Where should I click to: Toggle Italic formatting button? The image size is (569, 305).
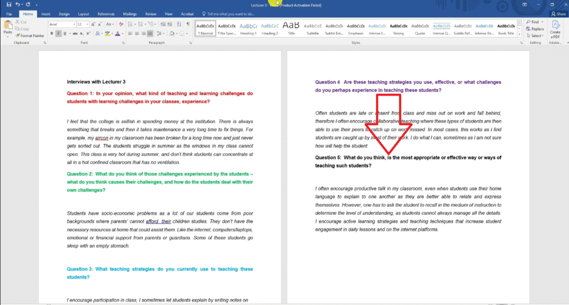tap(58, 33)
